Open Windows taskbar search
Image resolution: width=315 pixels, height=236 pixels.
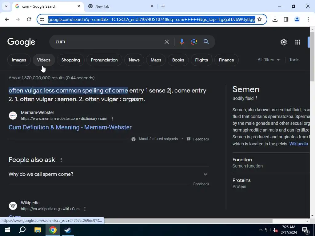pos(22,230)
